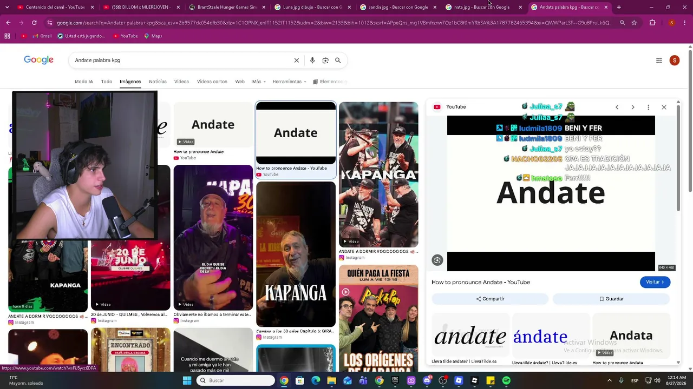Open the Chrome profile button
Screen dimensions: 693x389
point(671,23)
